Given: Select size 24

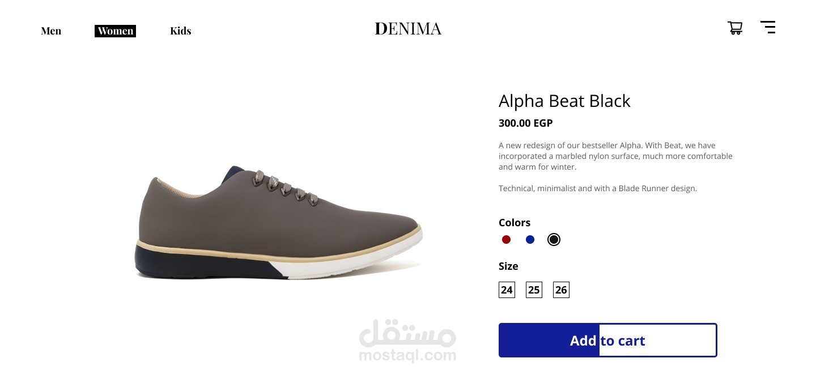Looking at the screenshot, I should [507, 290].
